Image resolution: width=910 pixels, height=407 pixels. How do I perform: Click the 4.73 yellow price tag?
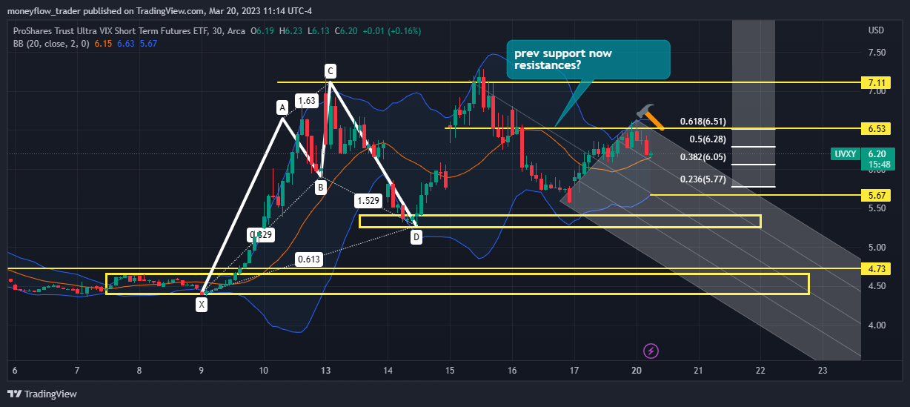point(874,268)
